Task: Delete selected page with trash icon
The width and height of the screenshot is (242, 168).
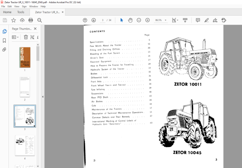Action: [26, 37]
